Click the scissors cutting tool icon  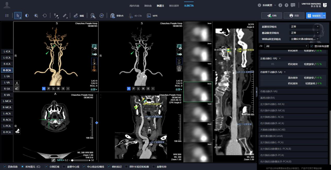tap(17, 83)
